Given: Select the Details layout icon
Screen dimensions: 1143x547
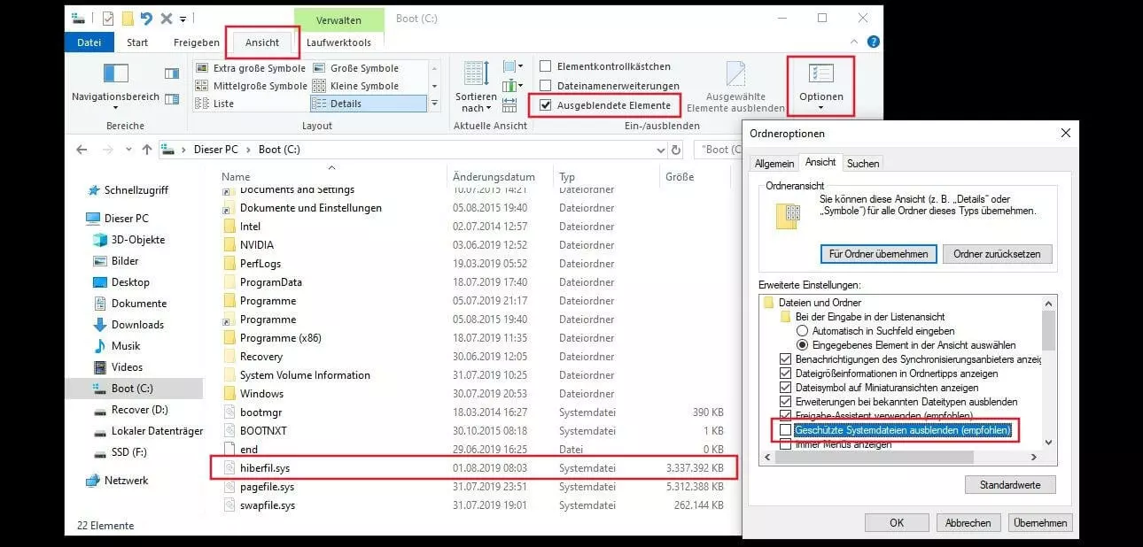Looking at the screenshot, I should (x=317, y=104).
